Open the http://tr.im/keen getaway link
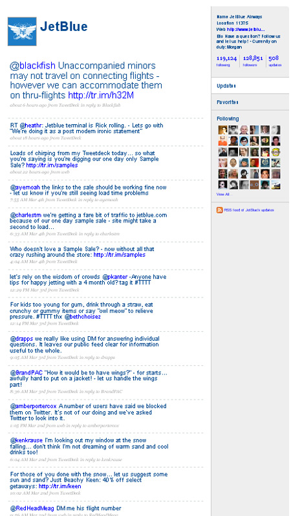 pyautogui.click(x=60, y=486)
